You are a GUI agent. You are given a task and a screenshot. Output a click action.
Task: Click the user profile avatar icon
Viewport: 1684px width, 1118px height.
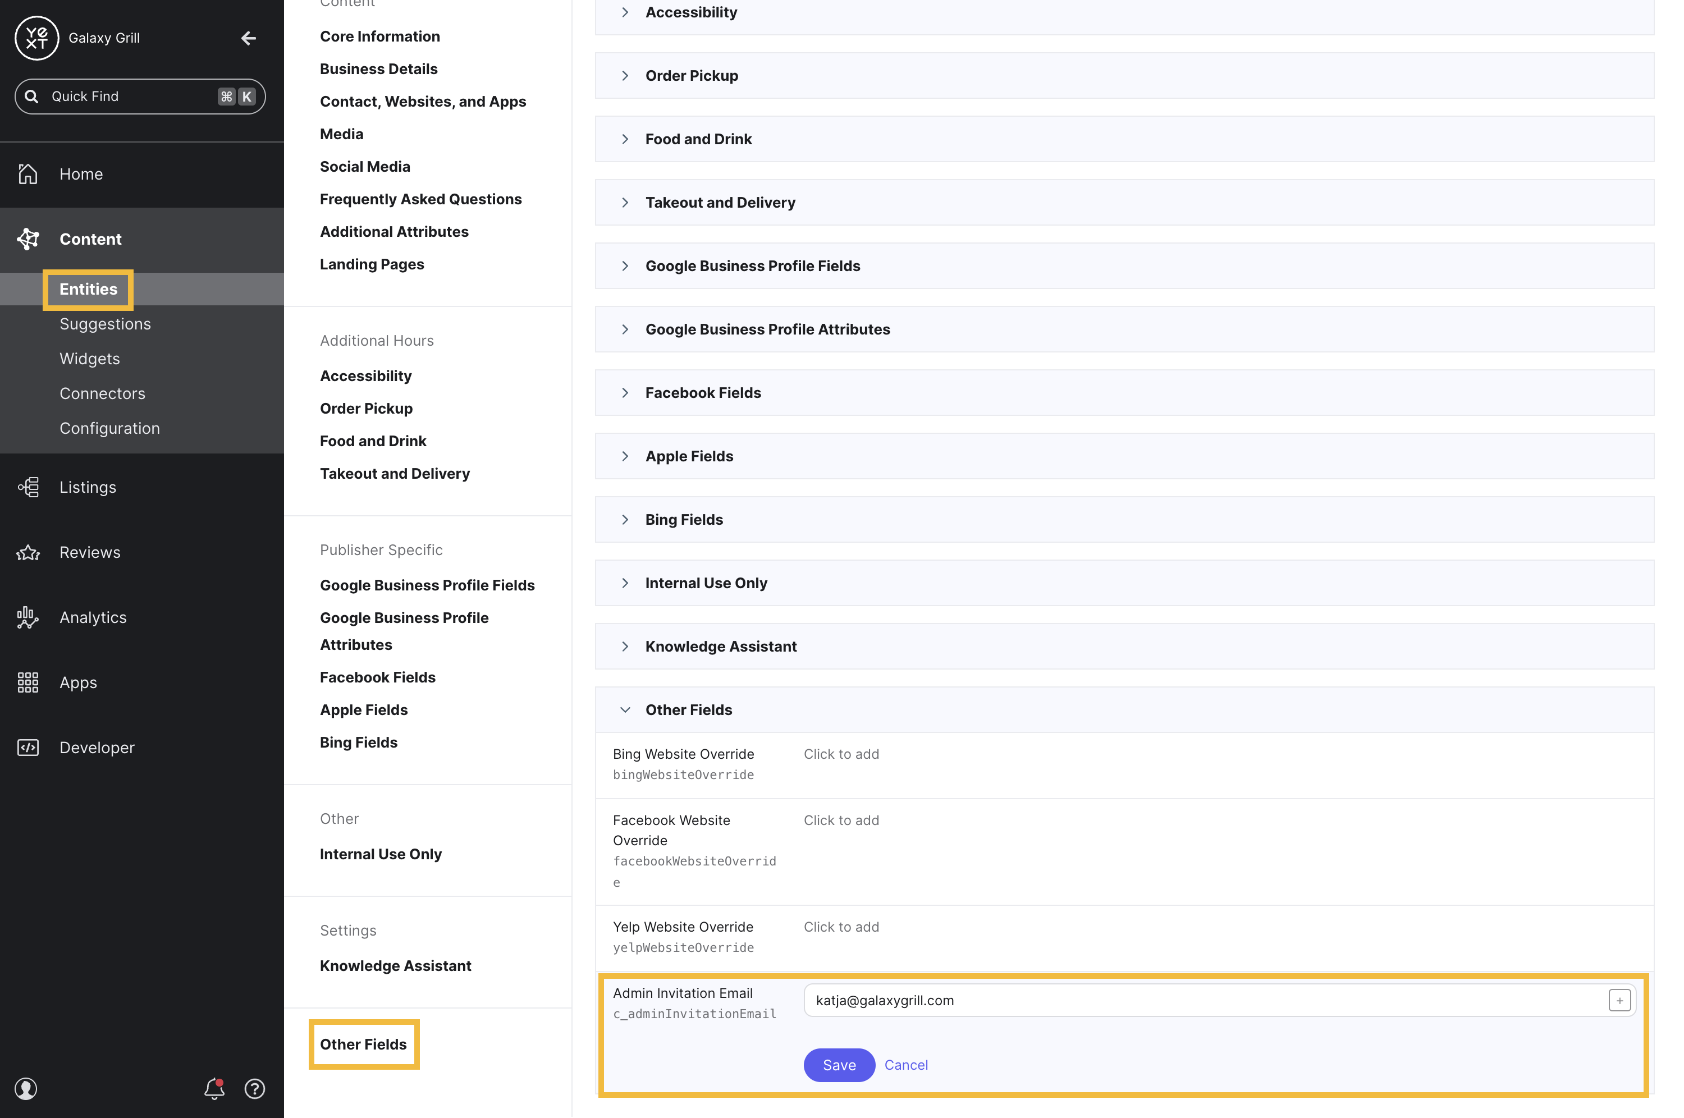26,1088
